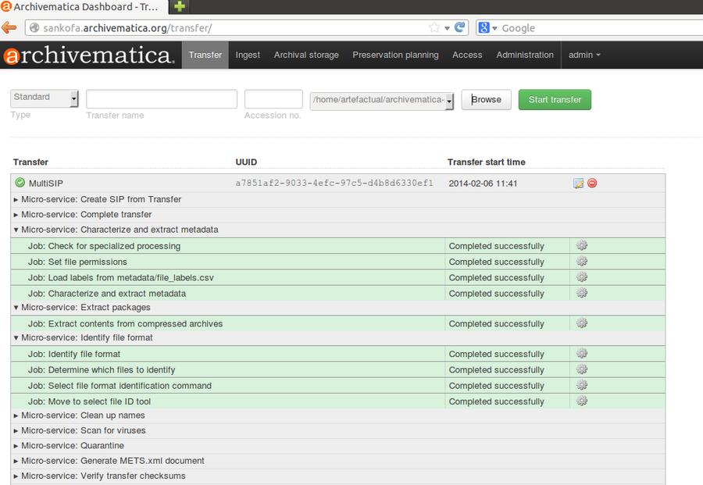Click the green success icon beside MultiSIP
This screenshot has height=485, width=703.
pyautogui.click(x=20, y=183)
